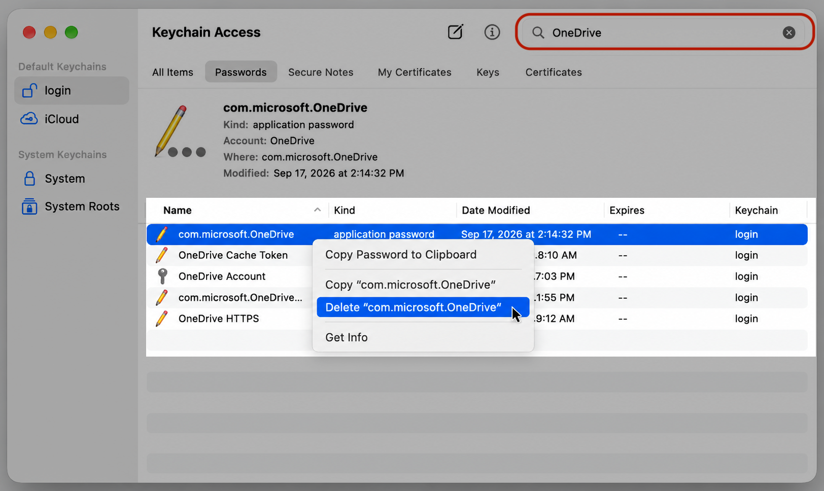Screen dimensions: 824x491
Task: Choose Copy "com.microsoft.OneDrive" menu item
Action: point(423,285)
